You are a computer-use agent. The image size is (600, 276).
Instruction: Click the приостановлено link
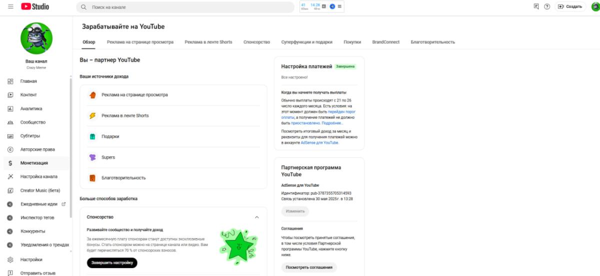pyautogui.click(x=305, y=123)
